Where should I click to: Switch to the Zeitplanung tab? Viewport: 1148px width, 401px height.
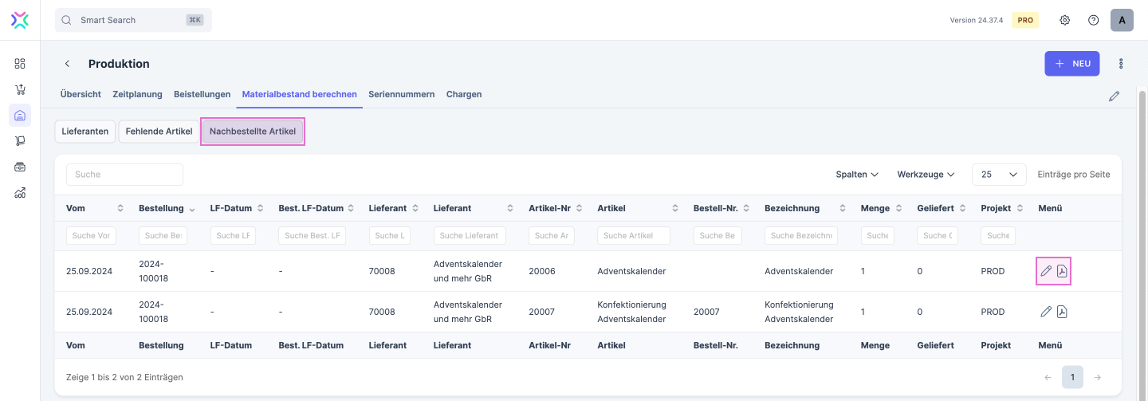pos(137,94)
